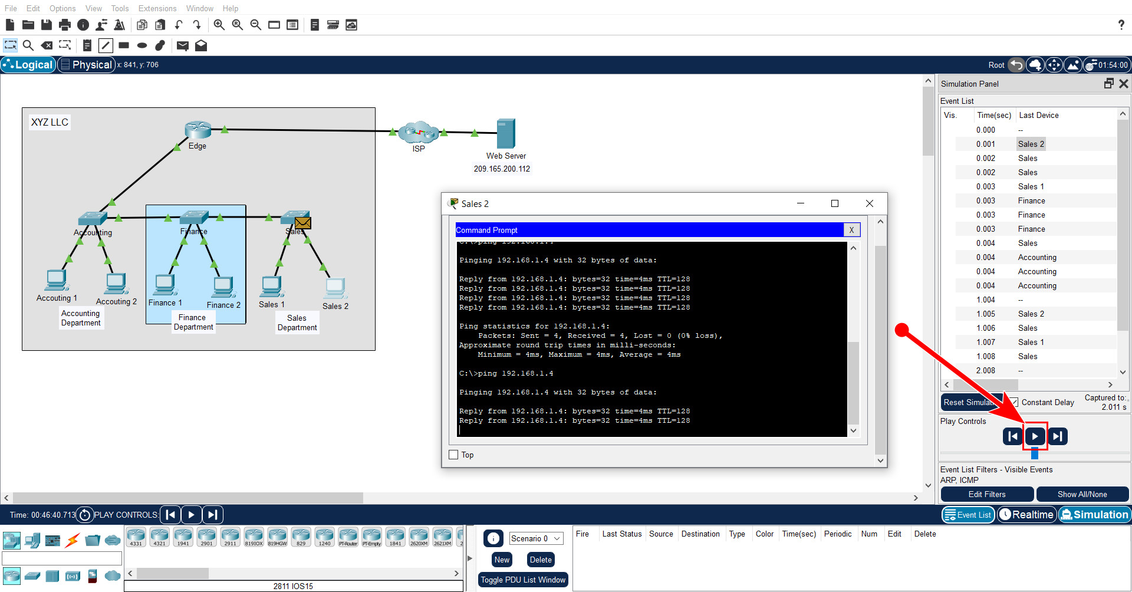The height and width of the screenshot is (592, 1132).
Task: Select the Sales 1 PC
Action: pos(272,287)
